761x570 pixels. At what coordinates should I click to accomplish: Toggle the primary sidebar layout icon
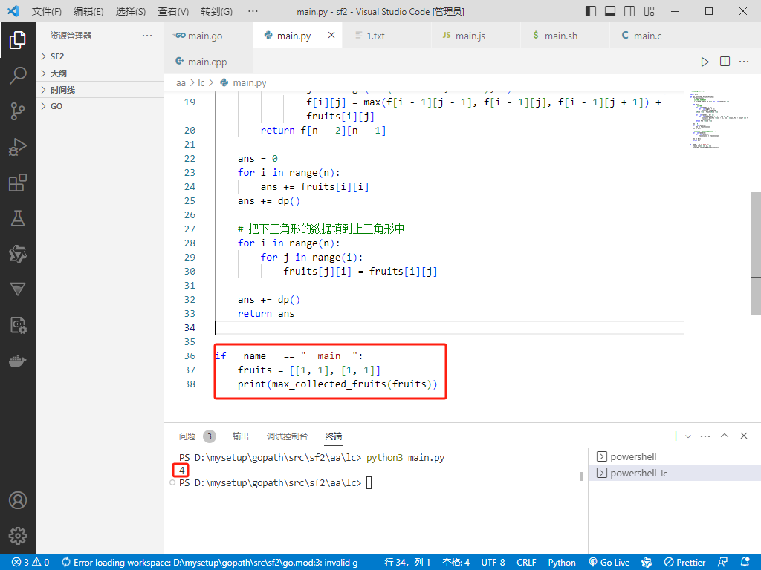click(591, 11)
